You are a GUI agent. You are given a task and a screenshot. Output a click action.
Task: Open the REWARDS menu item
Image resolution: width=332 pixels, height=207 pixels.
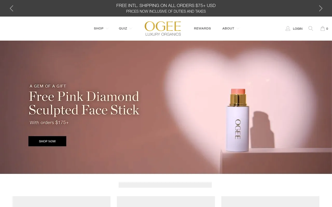click(x=202, y=28)
